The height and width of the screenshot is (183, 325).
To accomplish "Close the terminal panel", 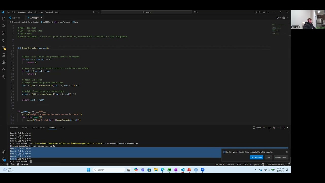I will pyautogui.click(x=287, y=128).
